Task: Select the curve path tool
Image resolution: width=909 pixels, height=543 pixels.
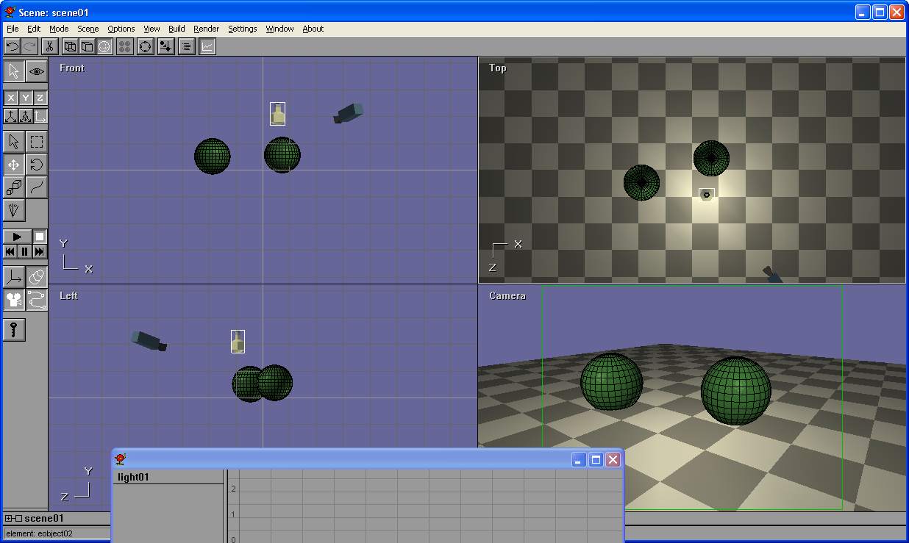Action: click(37, 187)
